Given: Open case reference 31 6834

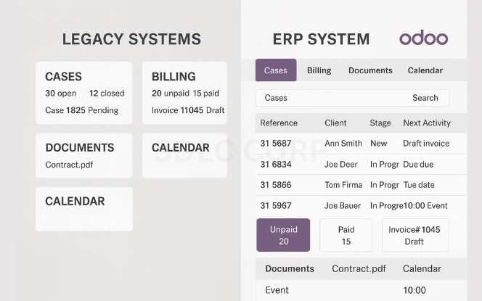Looking at the screenshot, I should (x=276, y=165).
